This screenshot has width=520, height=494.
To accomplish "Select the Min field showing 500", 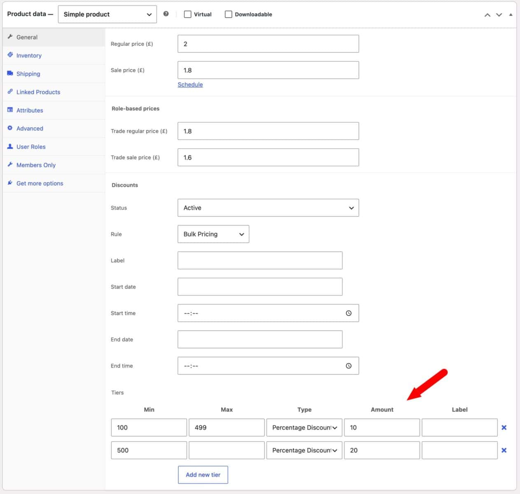I will tap(149, 450).
